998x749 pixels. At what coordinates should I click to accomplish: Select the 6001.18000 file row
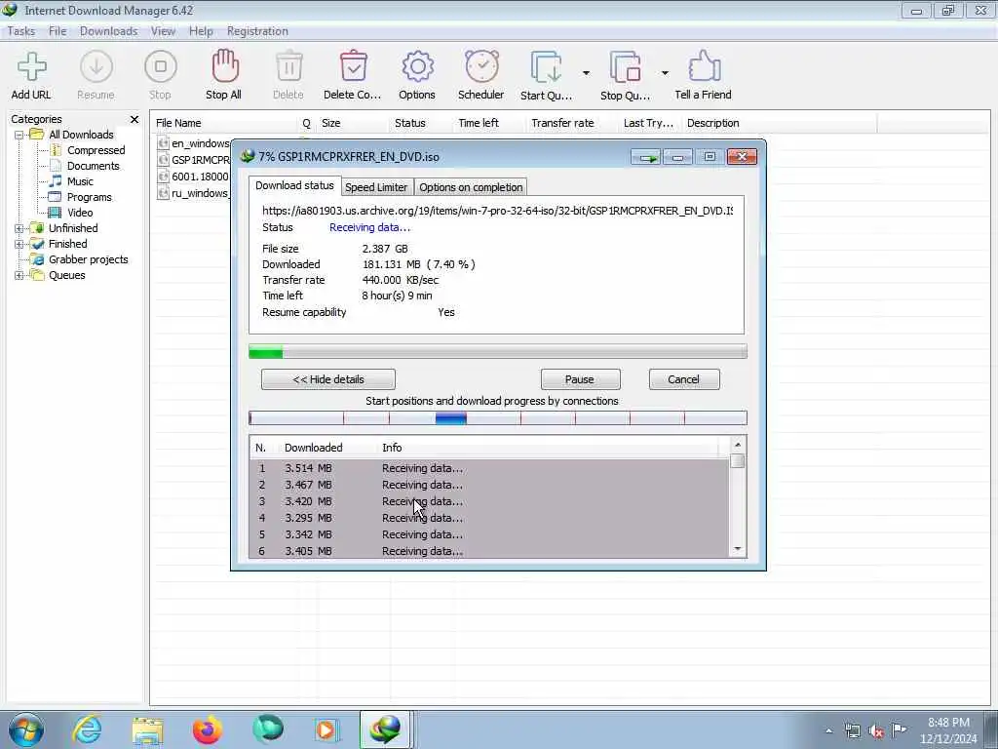click(x=194, y=177)
